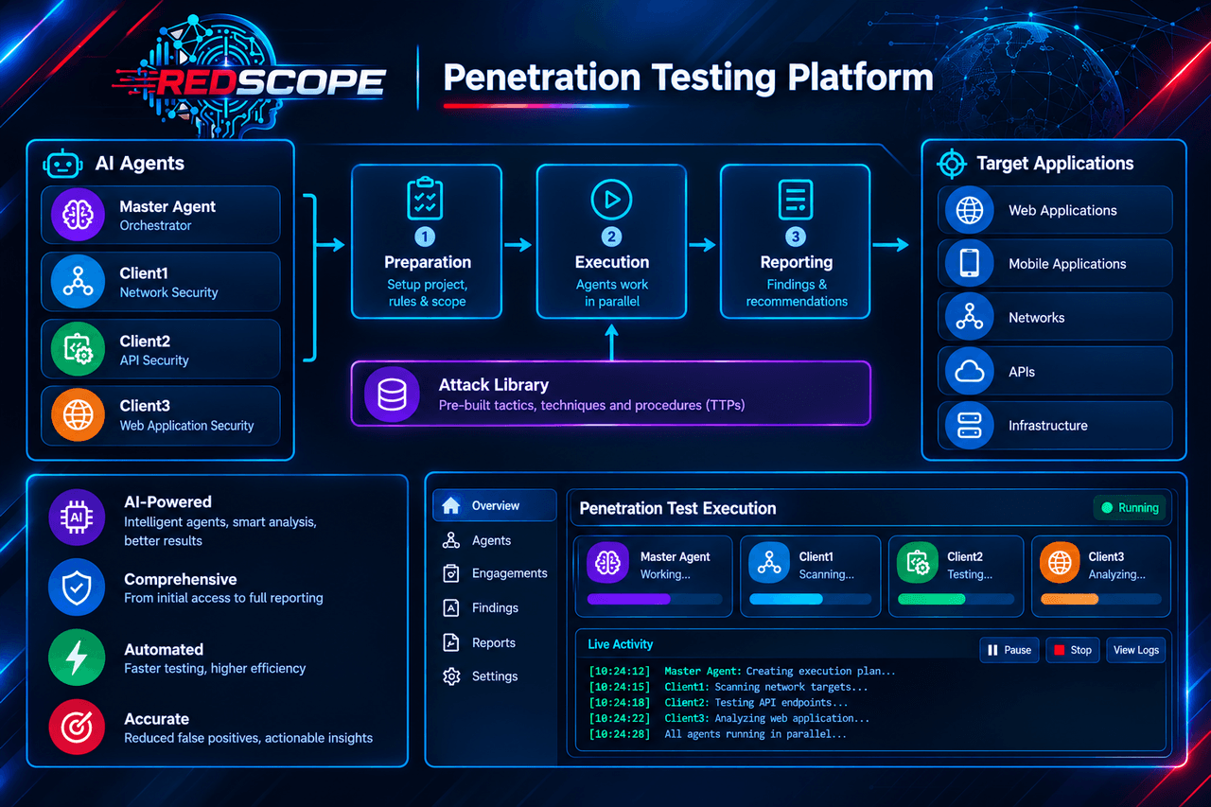Click the robot icon beside AI Agents heading
Viewport: 1211px width, 807px height.
click(x=63, y=164)
